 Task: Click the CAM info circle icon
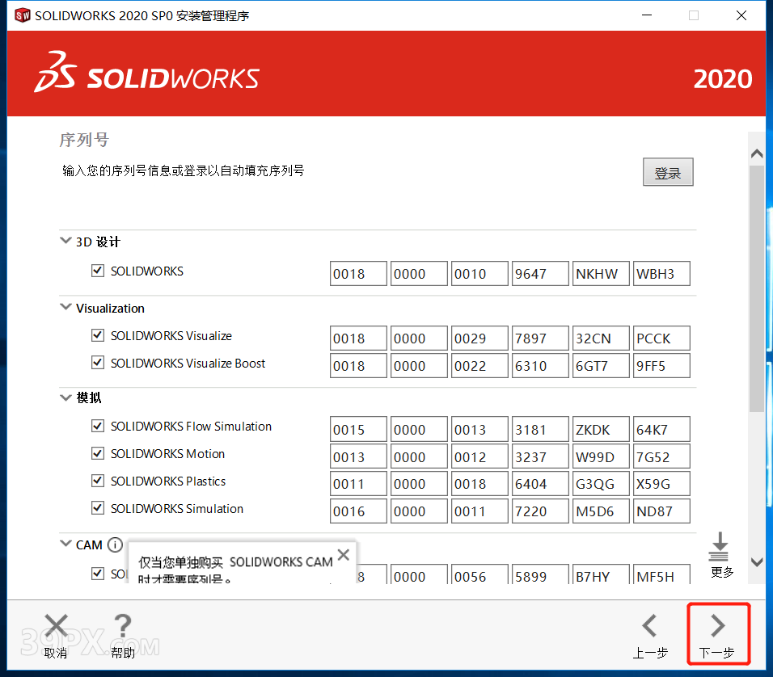(x=115, y=545)
